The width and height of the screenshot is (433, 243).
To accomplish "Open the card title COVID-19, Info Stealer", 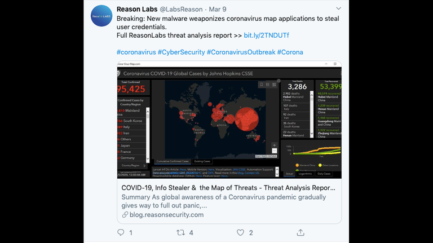I will point(228,188).
